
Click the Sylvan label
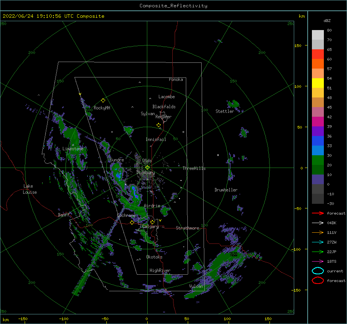[x=148, y=114]
